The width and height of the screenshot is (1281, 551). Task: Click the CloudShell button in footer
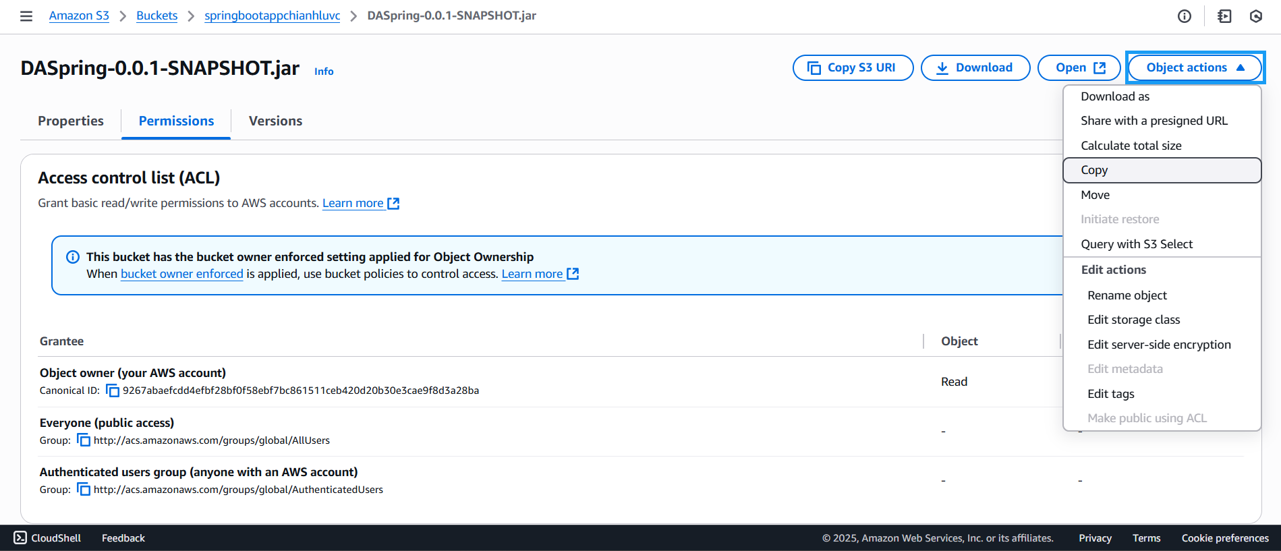47,538
